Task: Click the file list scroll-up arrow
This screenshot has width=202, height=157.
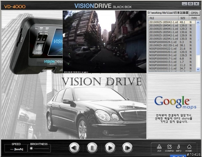Action: click(x=198, y=22)
